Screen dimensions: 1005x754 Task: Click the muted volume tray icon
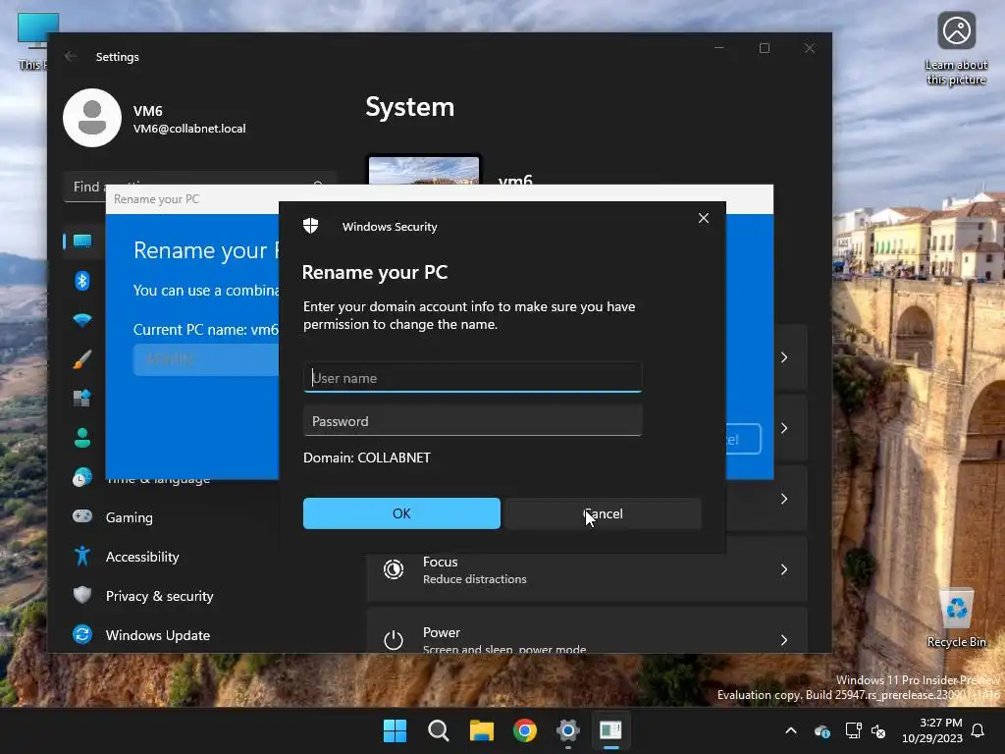coord(878,730)
